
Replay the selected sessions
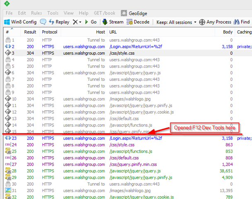59,22
